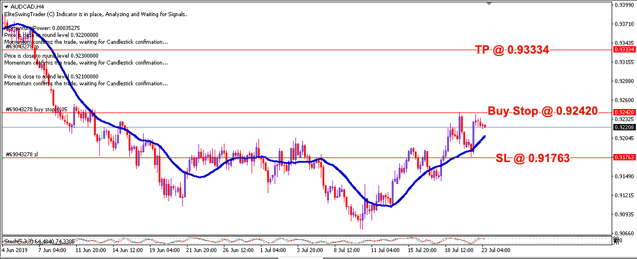Click the '8 Jul 12:00' time label
This screenshot has width=637, height=259.
click(x=347, y=250)
